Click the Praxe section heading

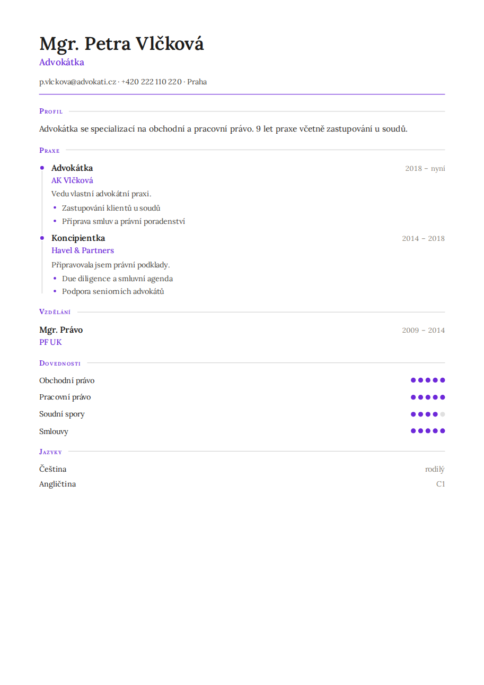tap(49, 150)
